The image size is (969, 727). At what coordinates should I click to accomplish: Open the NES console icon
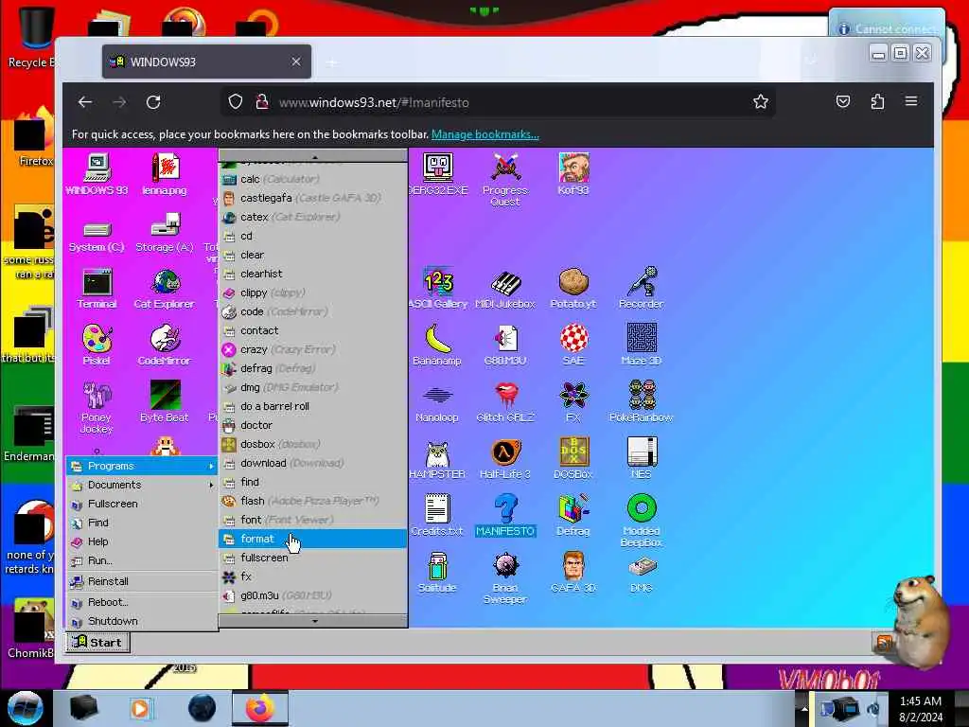pyautogui.click(x=642, y=458)
